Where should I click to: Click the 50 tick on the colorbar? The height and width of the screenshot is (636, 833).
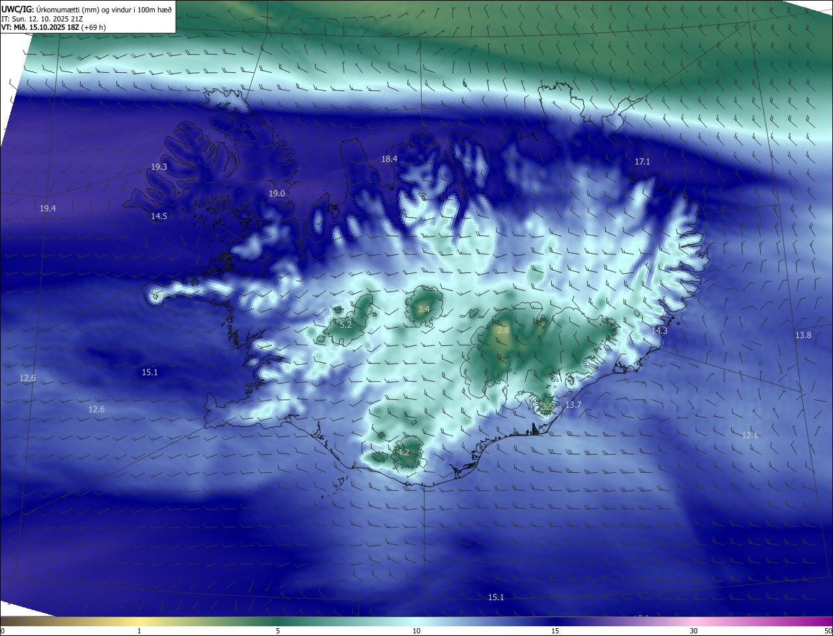point(828,631)
